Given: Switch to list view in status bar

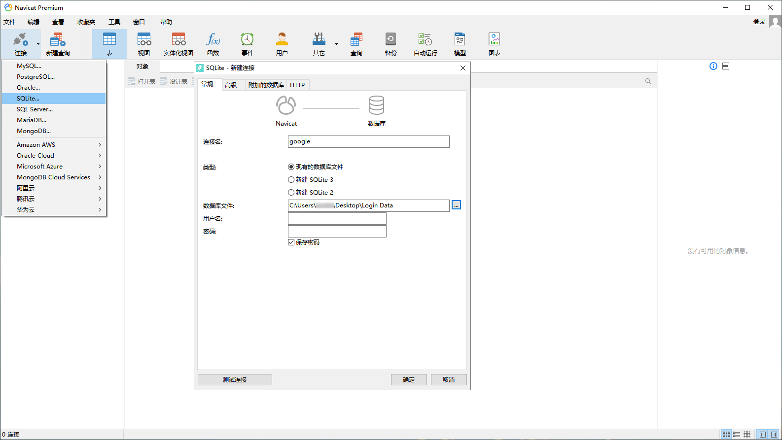Looking at the screenshot, I should point(726,435).
